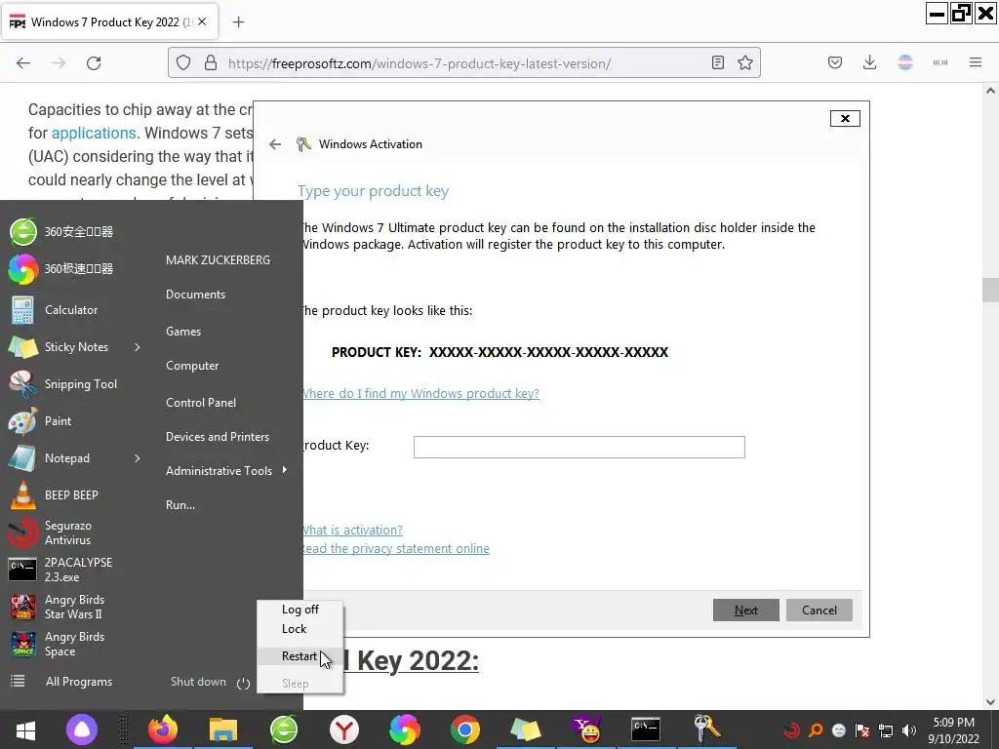Open 'Where do I find my Windows product key?'
This screenshot has width=999, height=749.
(x=421, y=394)
